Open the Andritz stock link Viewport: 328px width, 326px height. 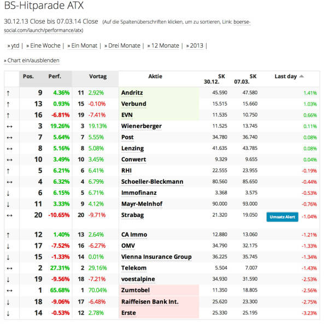pos(133,93)
